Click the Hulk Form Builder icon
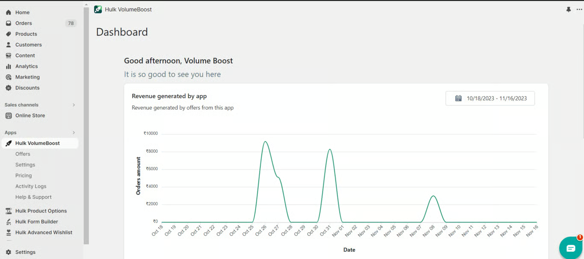This screenshot has height=259, width=584. click(x=9, y=221)
